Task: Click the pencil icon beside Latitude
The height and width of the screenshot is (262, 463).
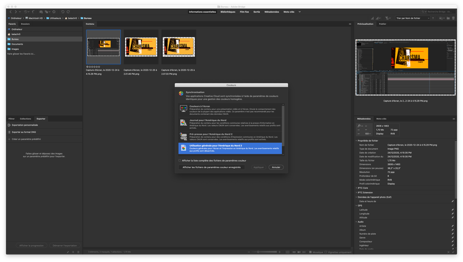Action: coord(453,210)
